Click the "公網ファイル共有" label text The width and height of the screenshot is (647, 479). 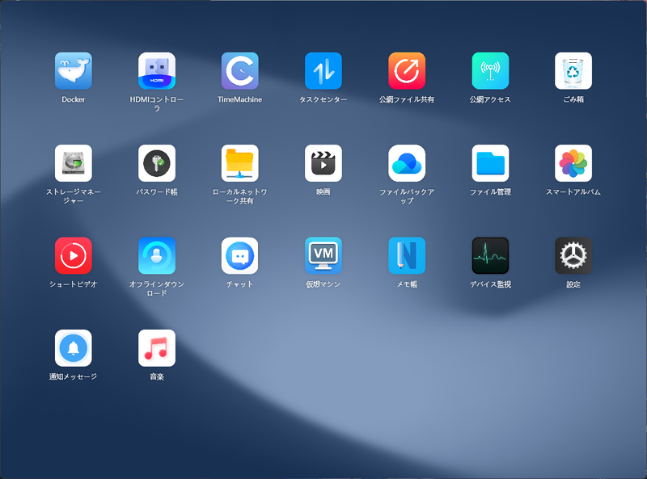tap(407, 99)
